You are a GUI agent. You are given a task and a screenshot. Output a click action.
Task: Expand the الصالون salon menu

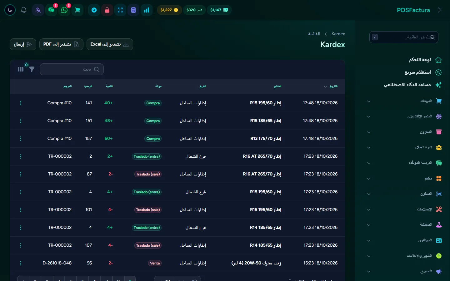pos(404,194)
